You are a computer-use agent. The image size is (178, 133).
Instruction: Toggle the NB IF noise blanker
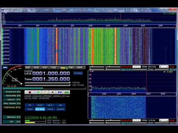pyautogui.click(x=50, y=105)
